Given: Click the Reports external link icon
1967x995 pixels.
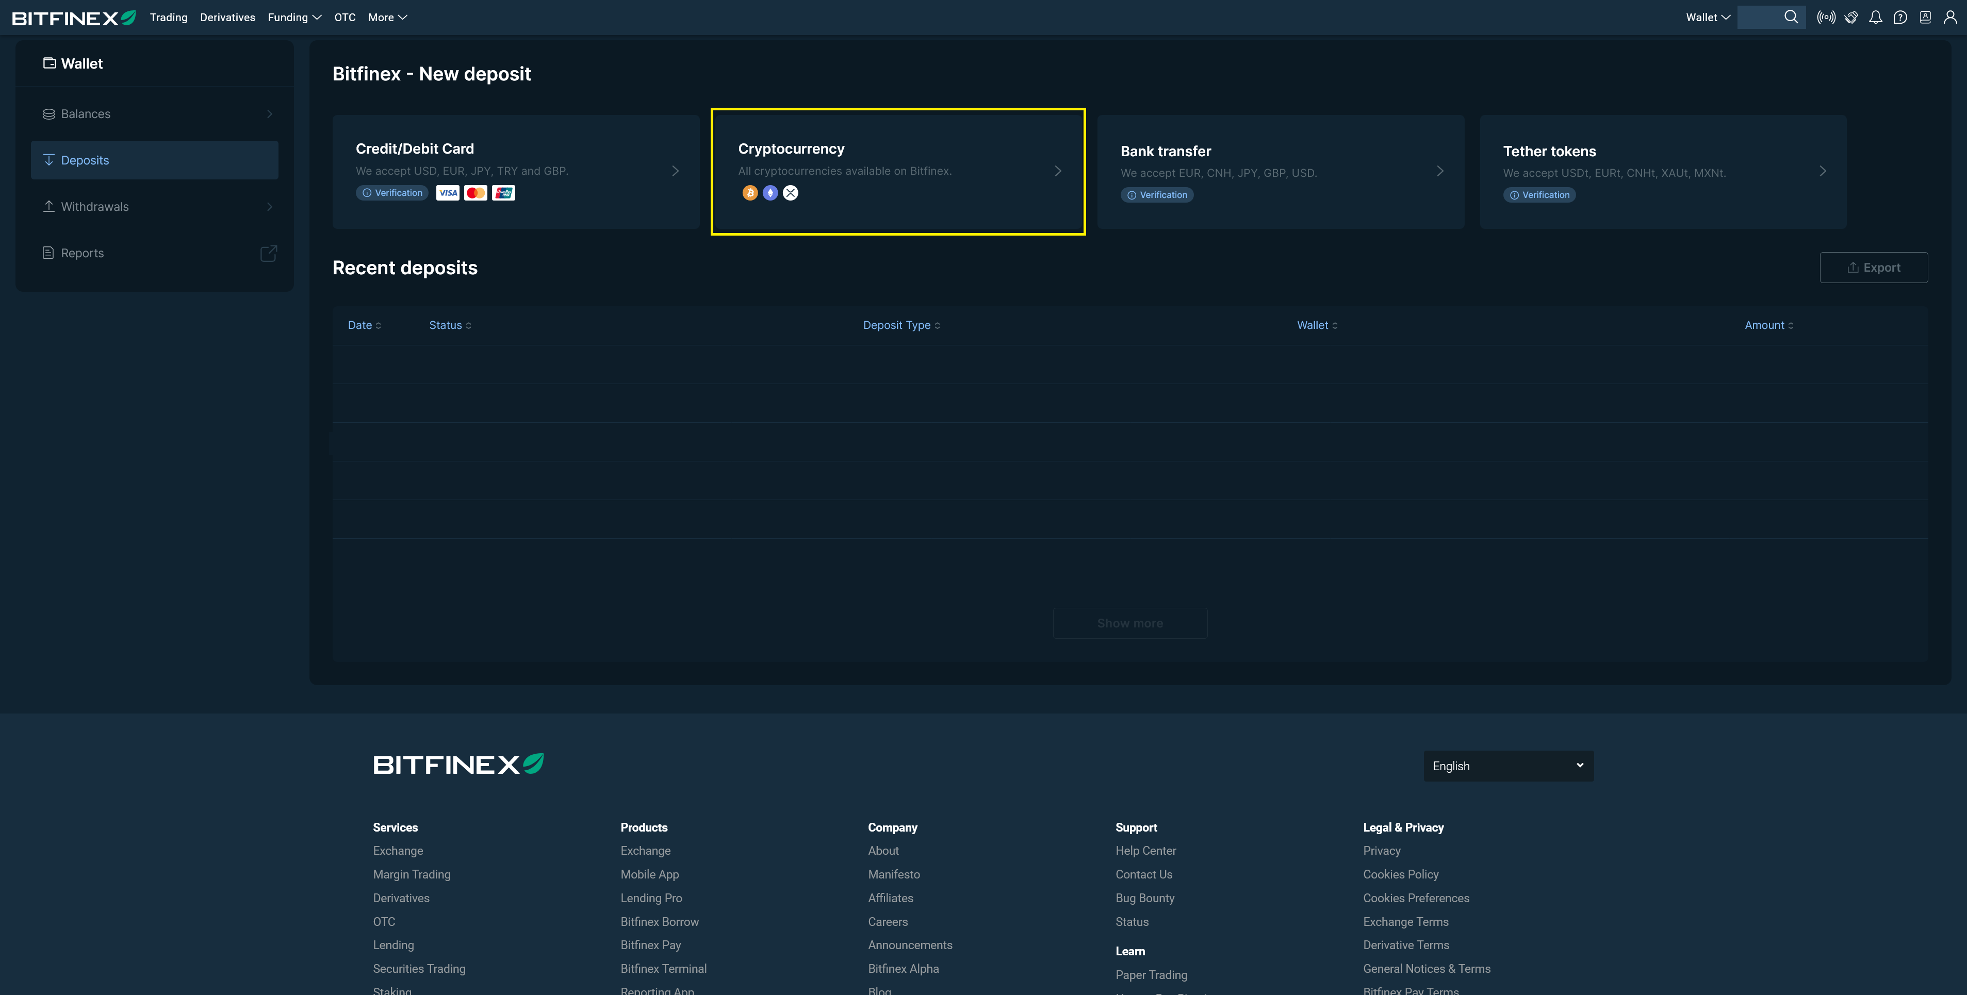Looking at the screenshot, I should (268, 253).
